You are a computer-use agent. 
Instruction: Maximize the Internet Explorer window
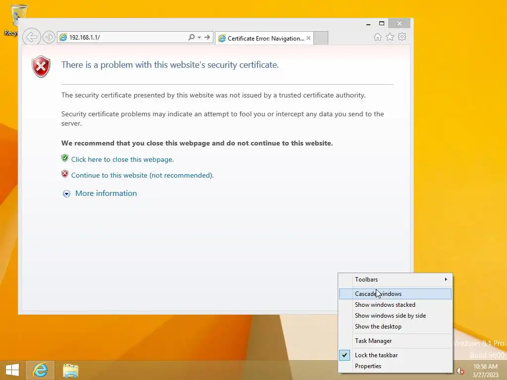pos(382,23)
